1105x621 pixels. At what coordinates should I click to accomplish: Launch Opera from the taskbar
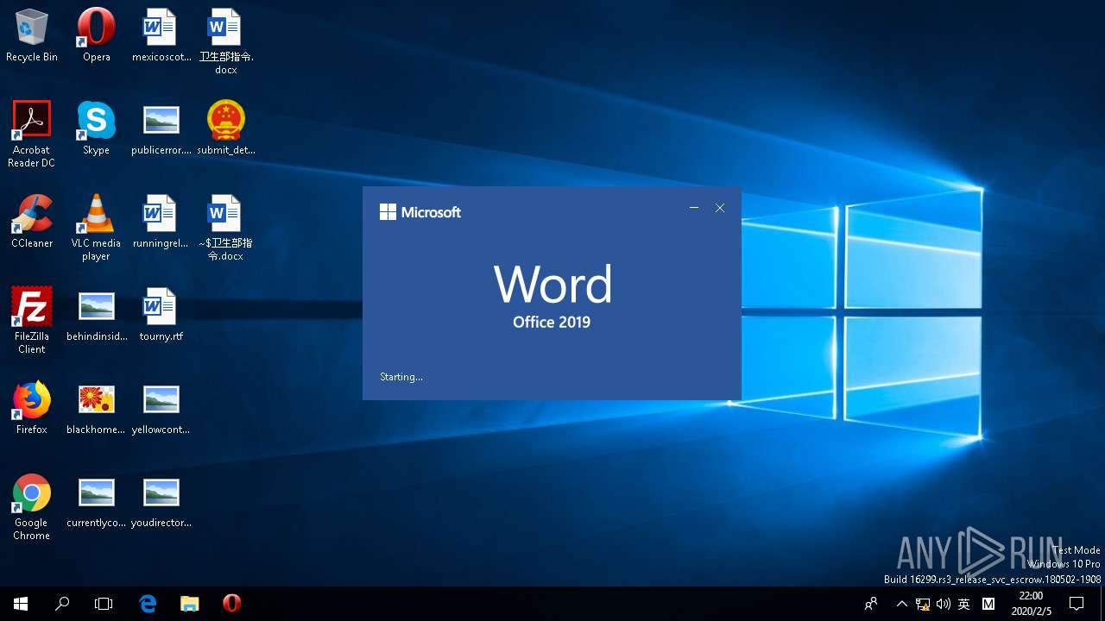[x=231, y=604]
